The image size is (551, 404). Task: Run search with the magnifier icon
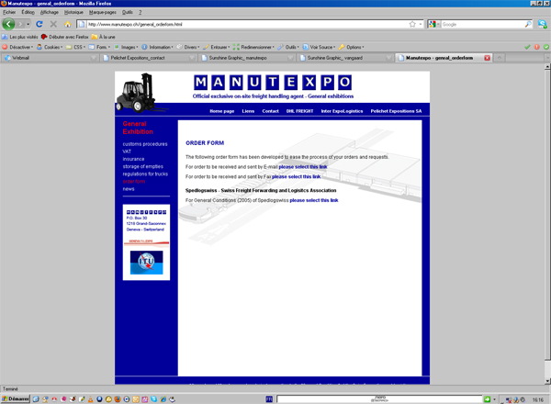pos(528,24)
